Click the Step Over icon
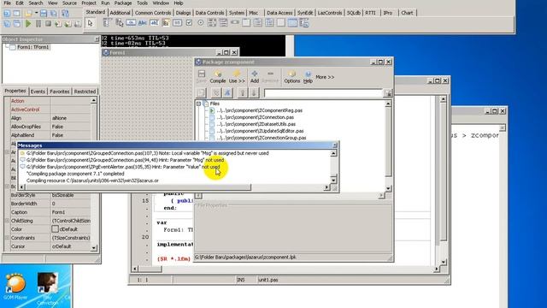 pyautogui.click(x=68, y=23)
